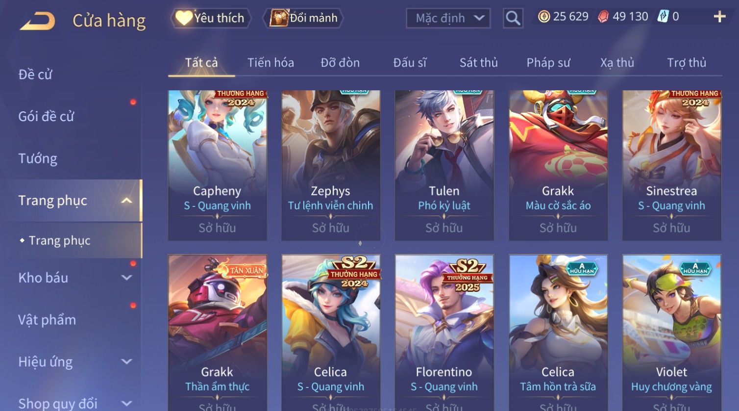
Task: Open the Mặc định sort dropdown
Action: (448, 18)
